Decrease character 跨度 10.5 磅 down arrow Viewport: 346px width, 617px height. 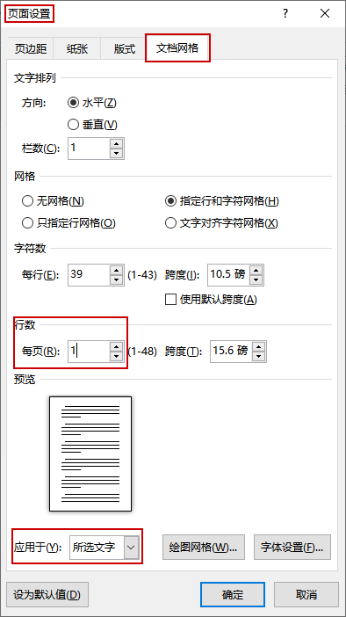click(256, 280)
